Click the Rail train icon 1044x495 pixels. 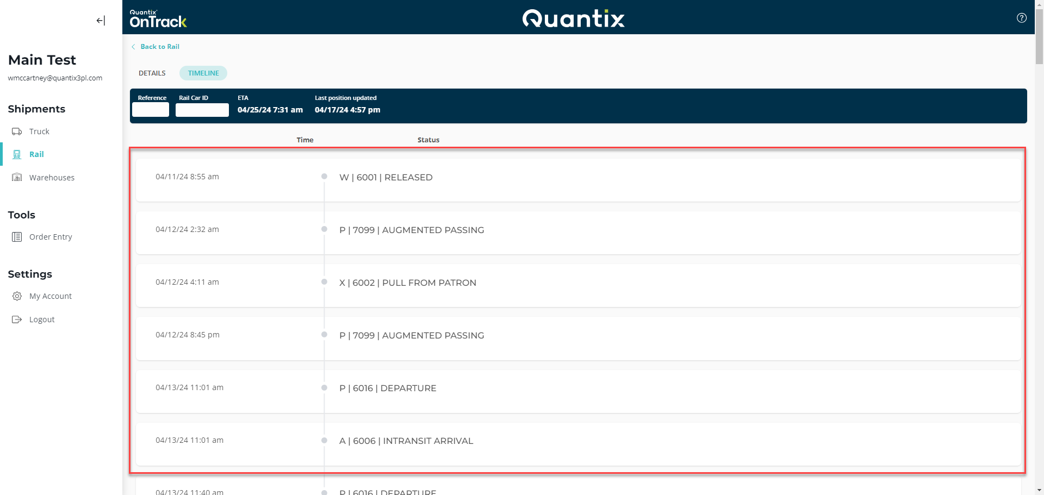(17, 154)
